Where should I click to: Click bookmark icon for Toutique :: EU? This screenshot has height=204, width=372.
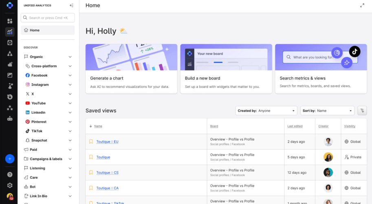pyautogui.click(x=91, y=142)
